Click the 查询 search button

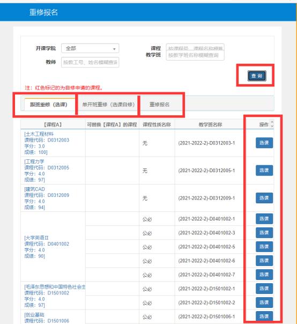[x=257, y=76]
